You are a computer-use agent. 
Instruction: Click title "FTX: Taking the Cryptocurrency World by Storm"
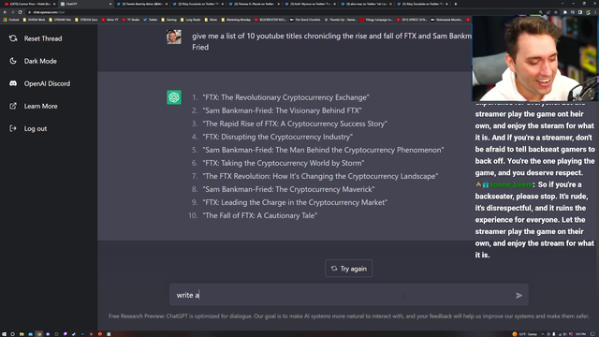pyautogui.click(x=283, y=163)
